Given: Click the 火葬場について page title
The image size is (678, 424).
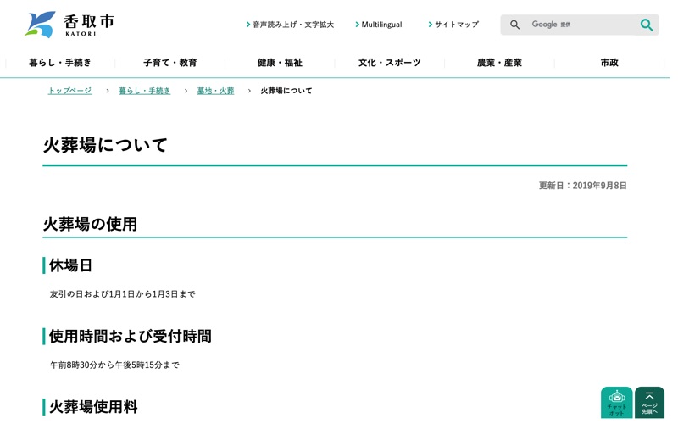Looking at the screenshot, I should [x=105, y=145].
